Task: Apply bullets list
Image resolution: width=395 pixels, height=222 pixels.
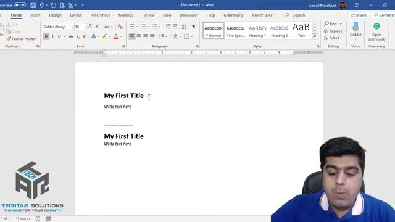Action: coord(131,27)
